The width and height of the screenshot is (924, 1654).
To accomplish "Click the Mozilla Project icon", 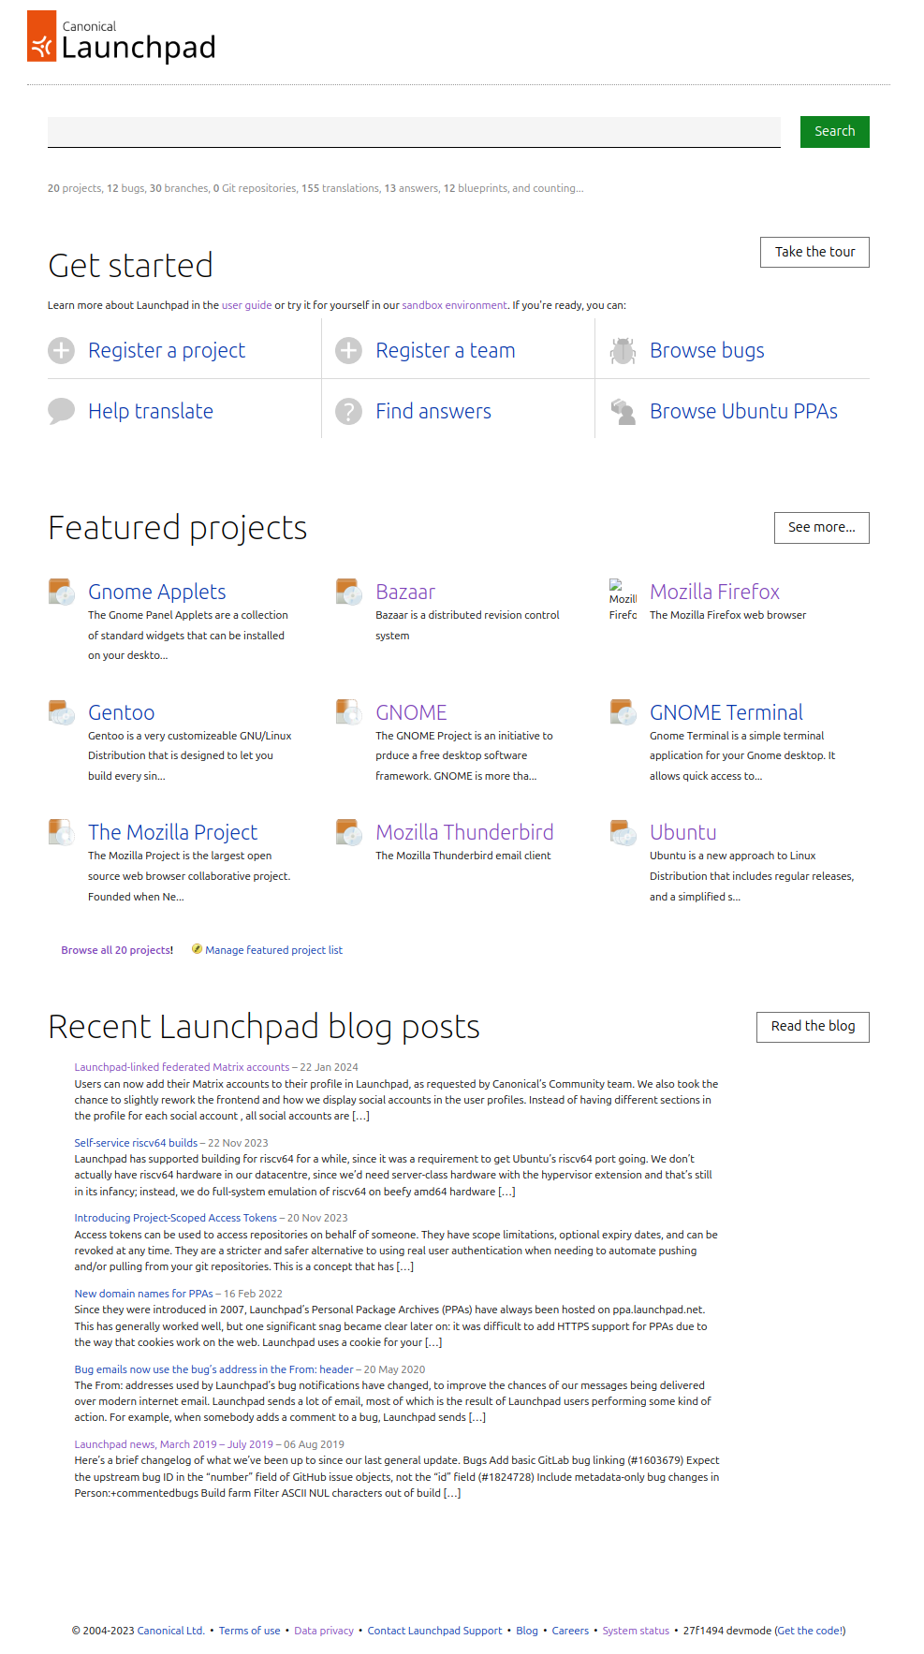I will coord(61,832).
